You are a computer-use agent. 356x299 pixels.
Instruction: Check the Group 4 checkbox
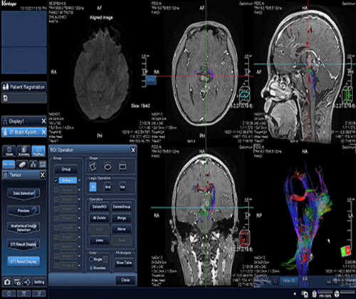click(x=56, y=209)
